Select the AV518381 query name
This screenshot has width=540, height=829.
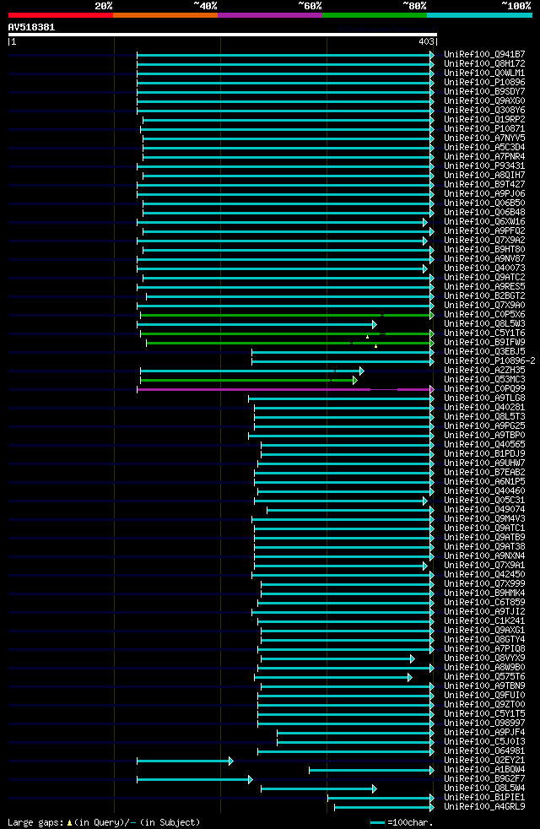[x=32, y=27]
